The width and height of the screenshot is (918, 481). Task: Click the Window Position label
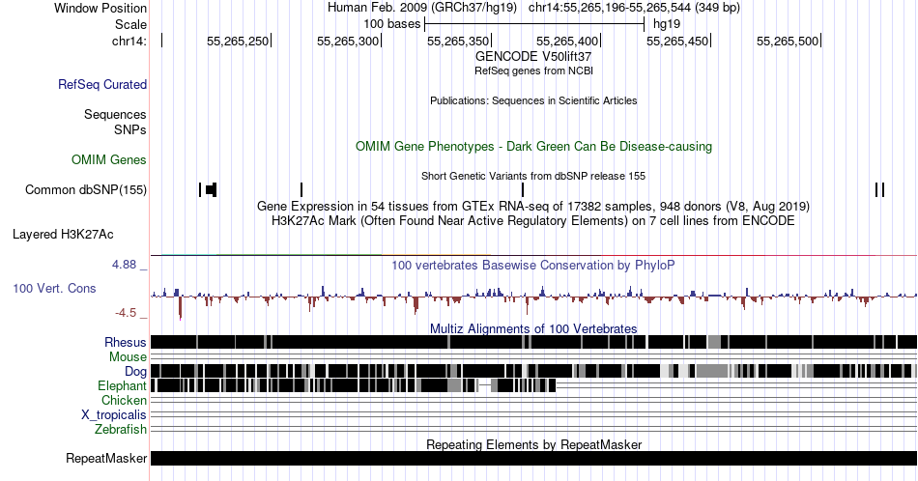click(100, 8)
